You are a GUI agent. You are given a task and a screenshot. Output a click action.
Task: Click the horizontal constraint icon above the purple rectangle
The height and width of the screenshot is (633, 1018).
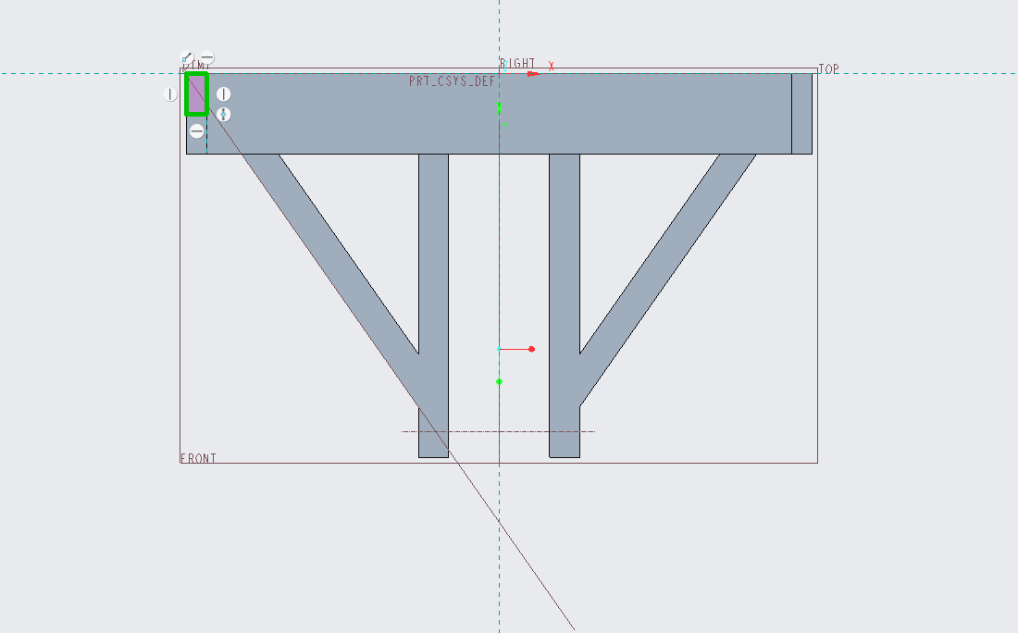[x=207, y=57]
